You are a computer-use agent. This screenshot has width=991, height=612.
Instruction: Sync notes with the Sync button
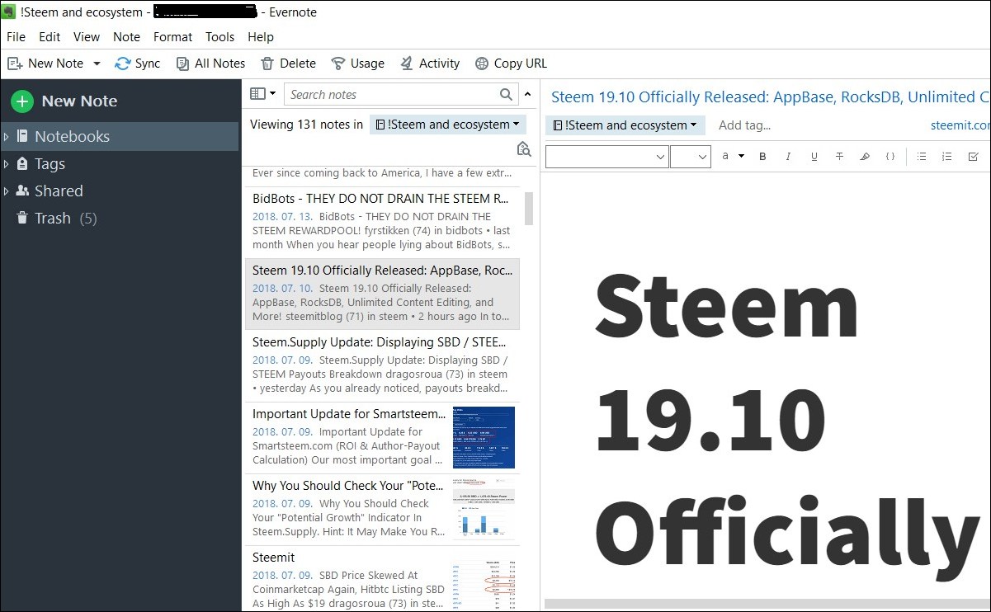coord(138,64)
